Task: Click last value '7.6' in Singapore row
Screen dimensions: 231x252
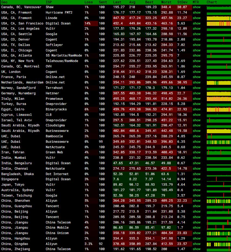Action: click(116, 179)
